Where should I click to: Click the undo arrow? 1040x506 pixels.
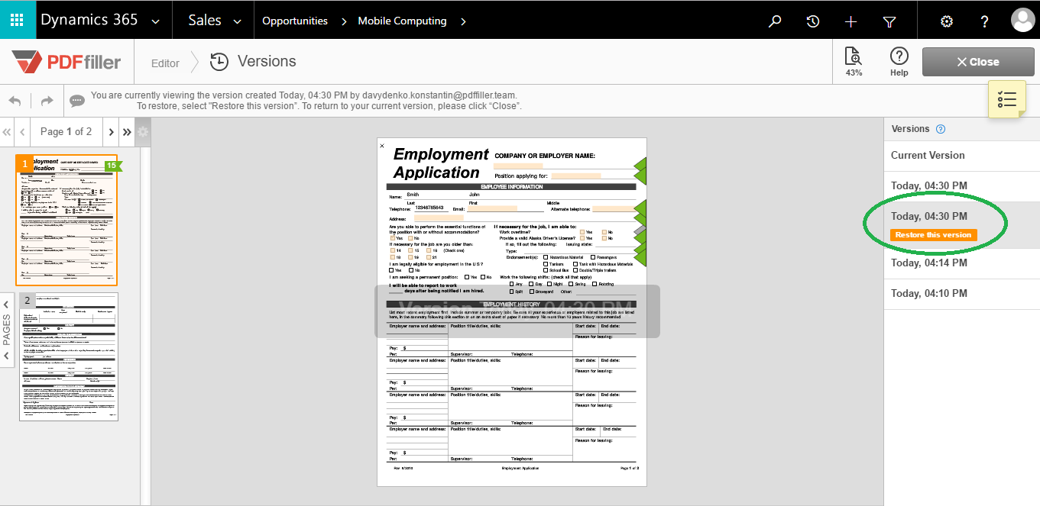tap(15, 101)
